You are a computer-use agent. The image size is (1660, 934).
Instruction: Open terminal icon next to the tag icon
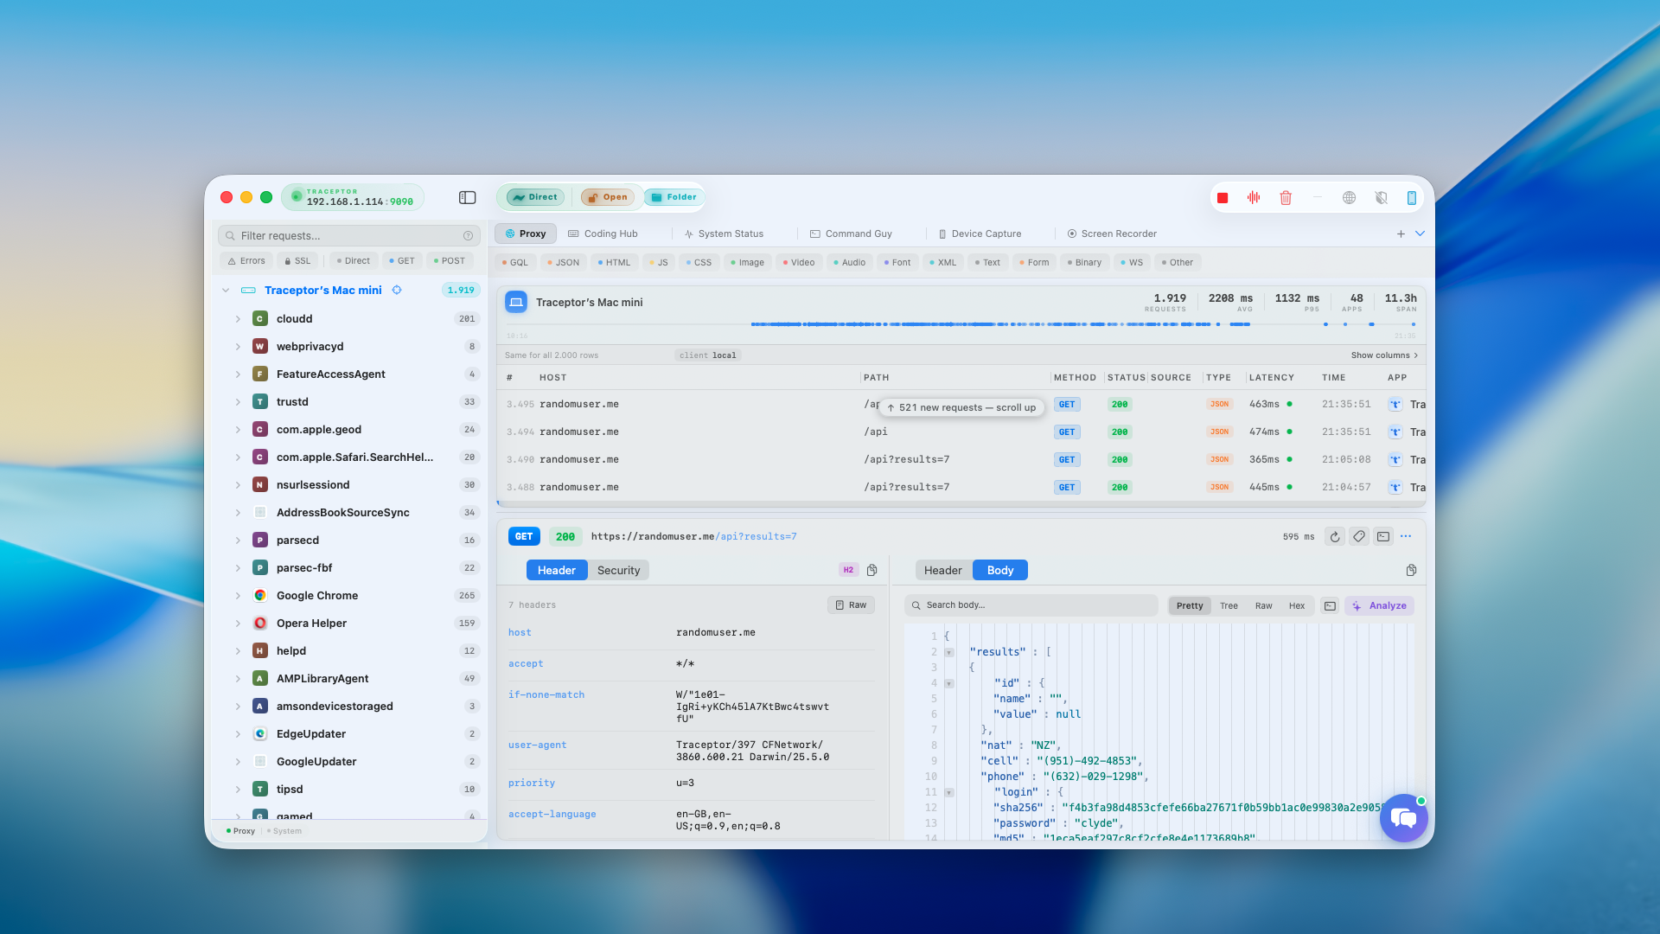click(1383, 537)
